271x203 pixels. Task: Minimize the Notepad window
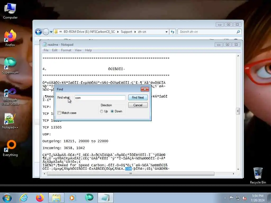point(219,45)
